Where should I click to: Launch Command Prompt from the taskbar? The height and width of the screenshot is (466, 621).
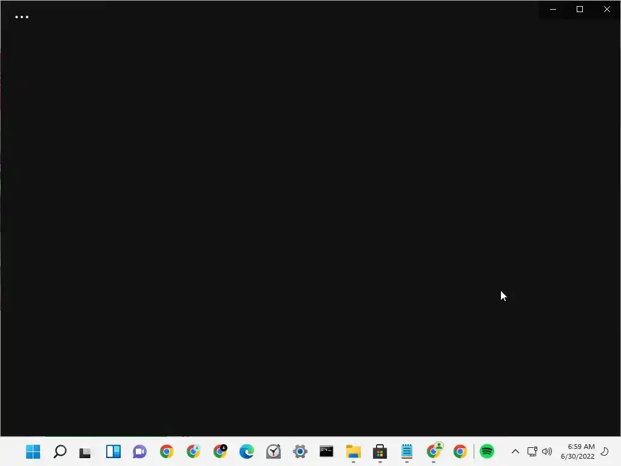(x=327, y=451)
